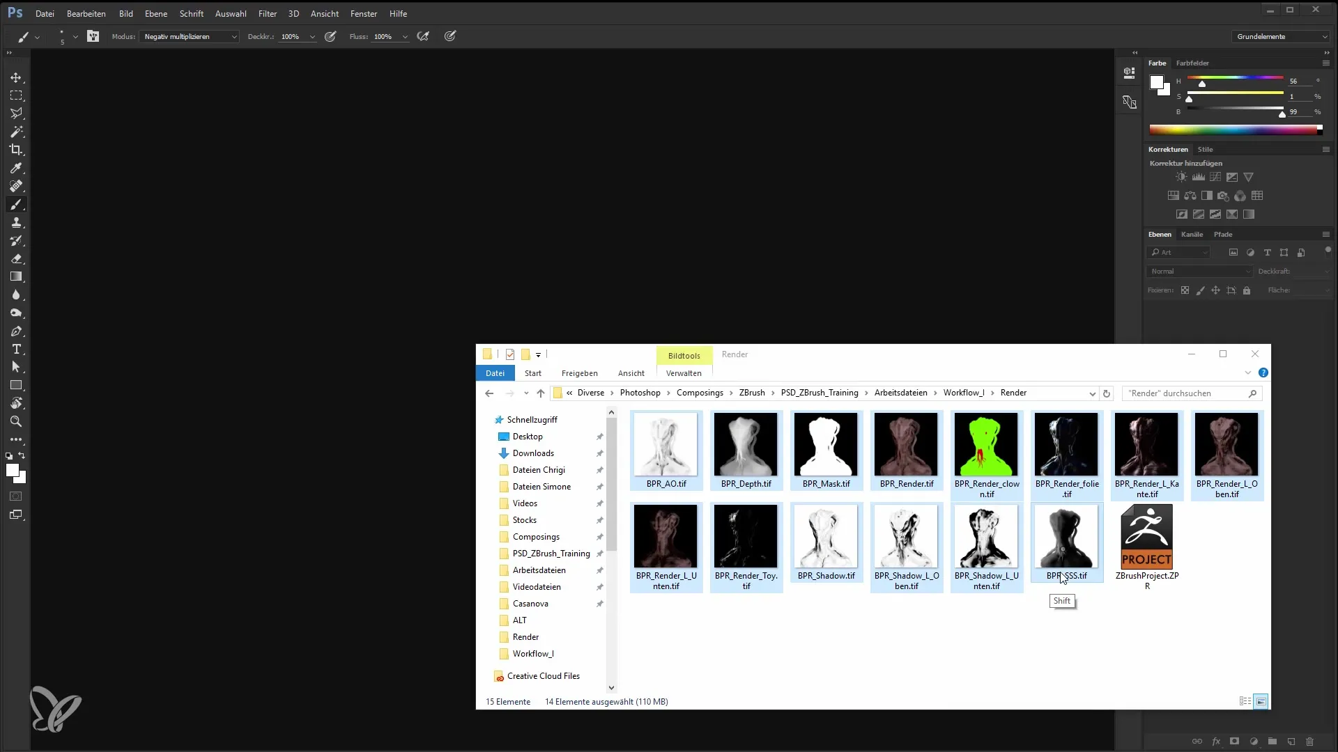Click the Korrektur hinzufügen button
Viewport: 1338px width, 752px height.
1185,162
